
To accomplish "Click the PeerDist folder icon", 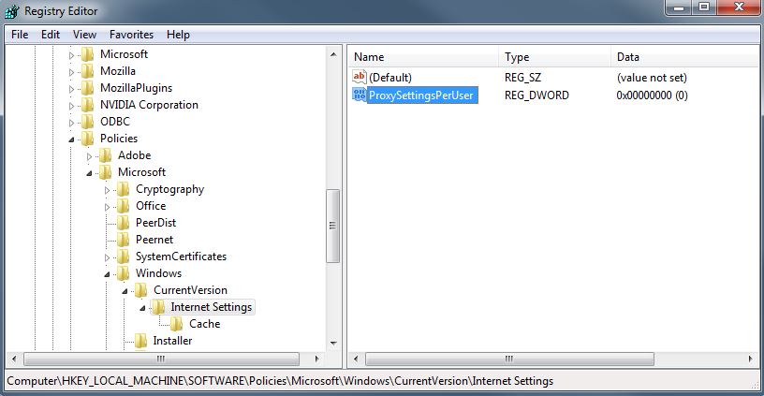I will coord(124,223).
